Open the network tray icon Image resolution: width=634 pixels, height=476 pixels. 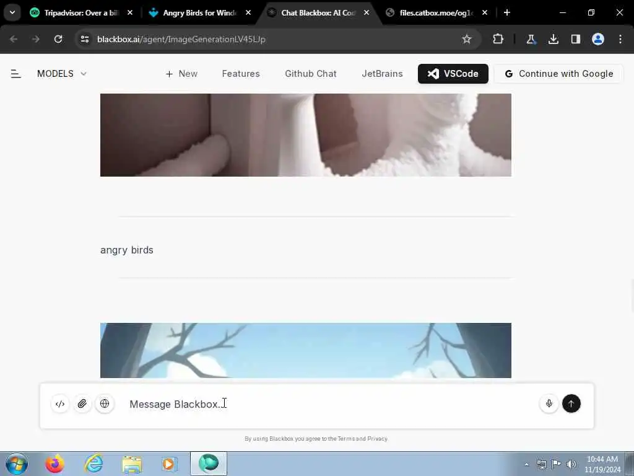click(x=541, y=464)
